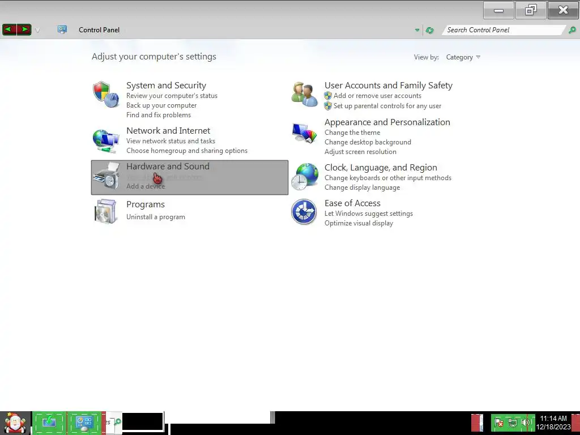This screenshot has width=580, height=435.
Task: Click the Control Panel icon in the address bar
Action: click(62, 29)
